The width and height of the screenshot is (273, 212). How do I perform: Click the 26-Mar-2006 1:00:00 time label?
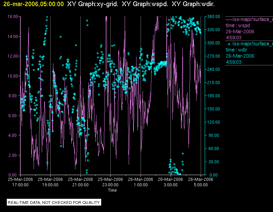141,182
